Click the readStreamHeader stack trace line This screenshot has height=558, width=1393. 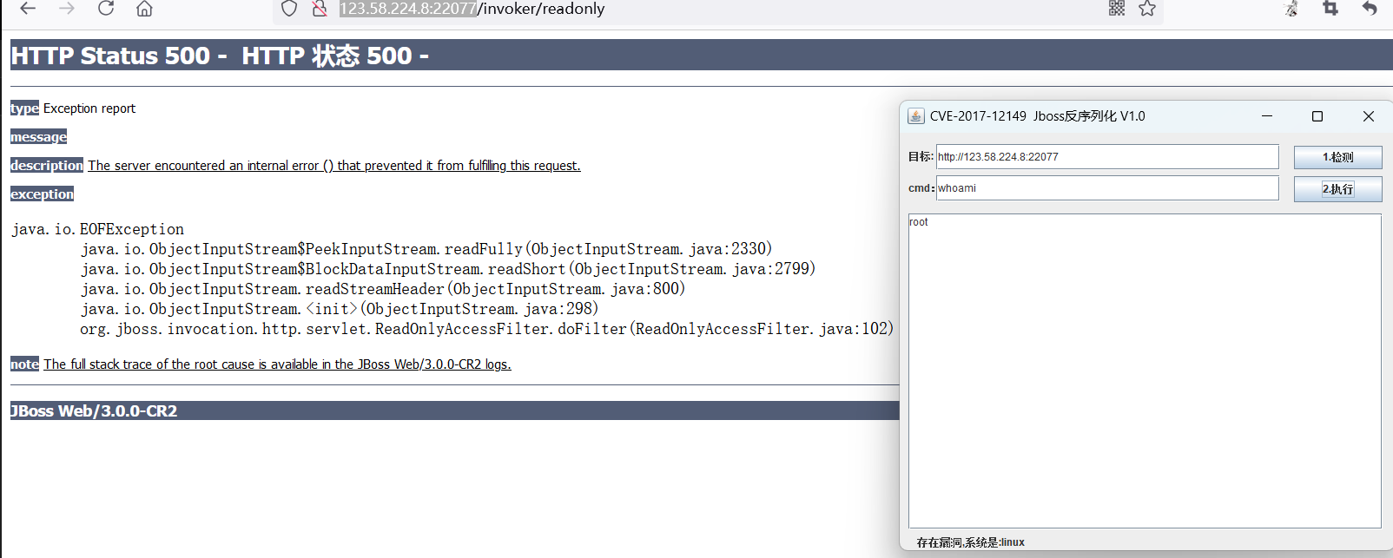point(383,289)
